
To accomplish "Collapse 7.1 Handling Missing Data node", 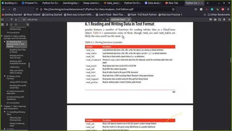I will point(5,112).
